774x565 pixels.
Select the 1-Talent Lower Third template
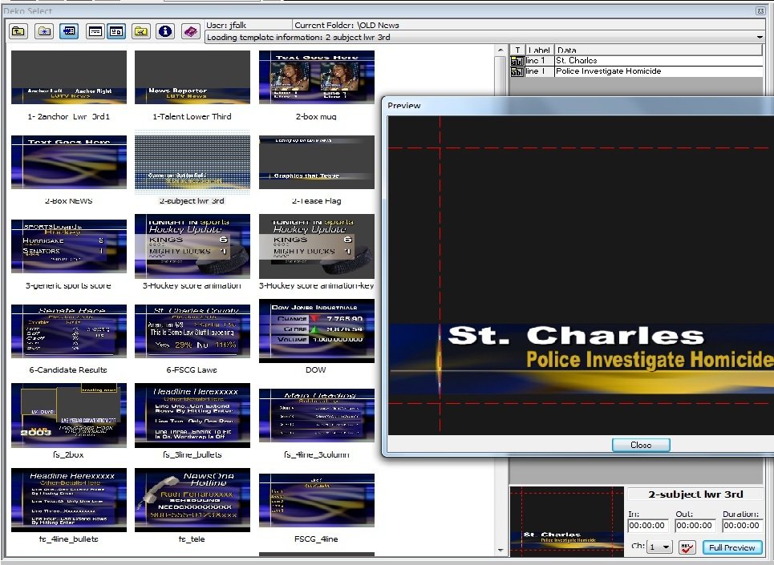pyautogui.click(x=192, y=78)
